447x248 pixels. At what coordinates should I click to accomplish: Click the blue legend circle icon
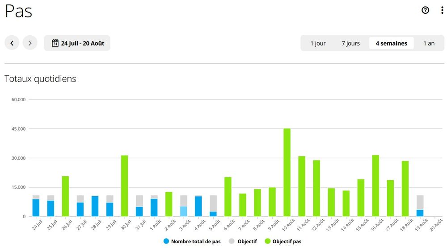pos(166,241)
